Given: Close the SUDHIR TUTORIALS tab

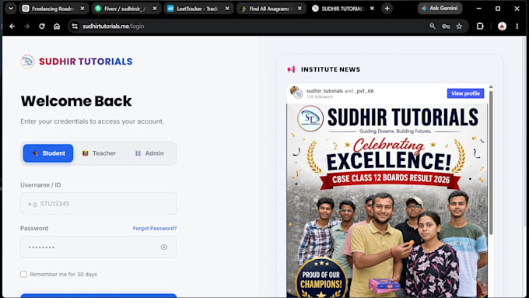Looking at the screenshot, I should (x=372, y=9).
